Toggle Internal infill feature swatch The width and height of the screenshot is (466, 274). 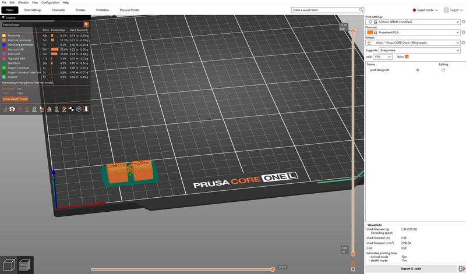click(x=4, y=49)
